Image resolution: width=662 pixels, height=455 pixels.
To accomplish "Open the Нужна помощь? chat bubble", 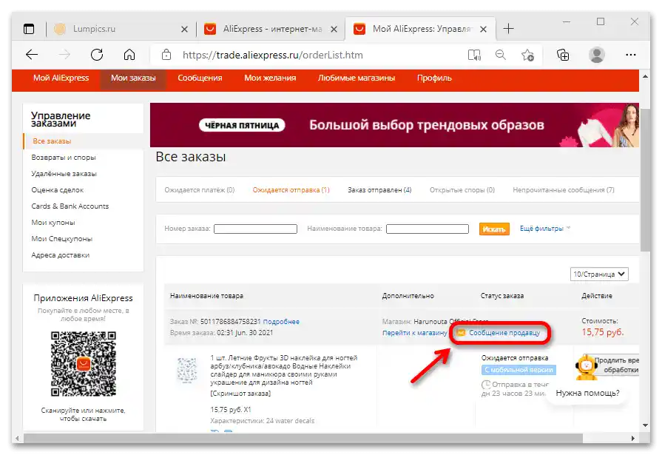I will tap(587, 394).
